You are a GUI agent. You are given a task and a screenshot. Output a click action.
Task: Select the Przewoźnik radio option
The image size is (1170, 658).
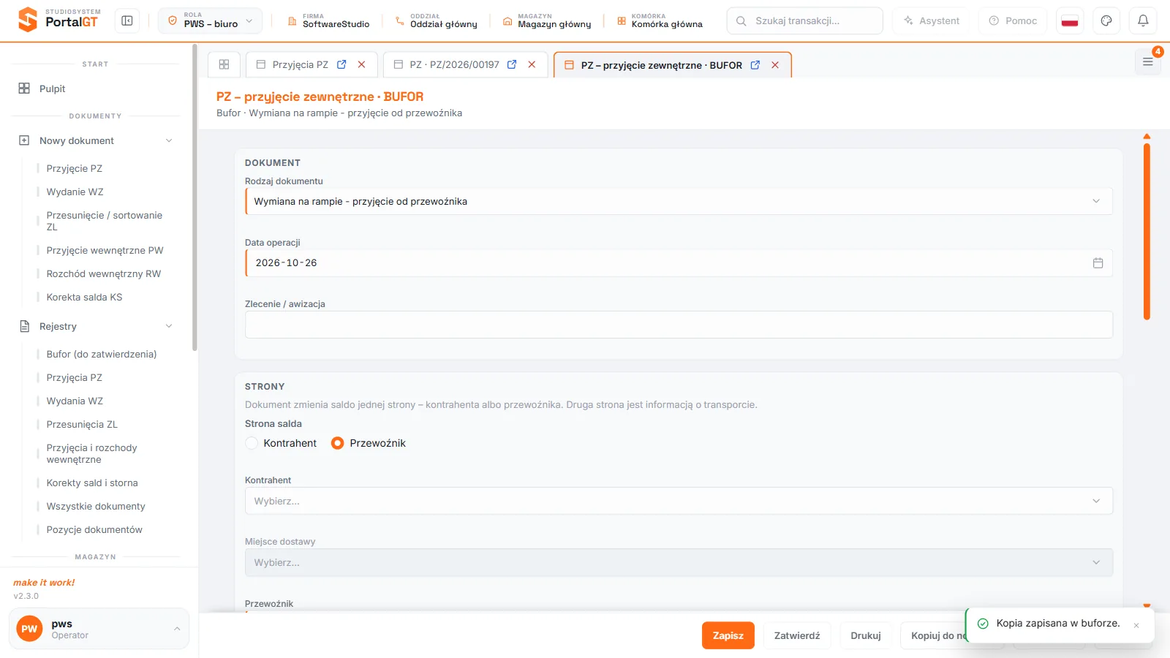337,443
